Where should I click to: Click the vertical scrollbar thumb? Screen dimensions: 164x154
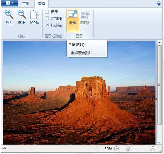[160, 85]
